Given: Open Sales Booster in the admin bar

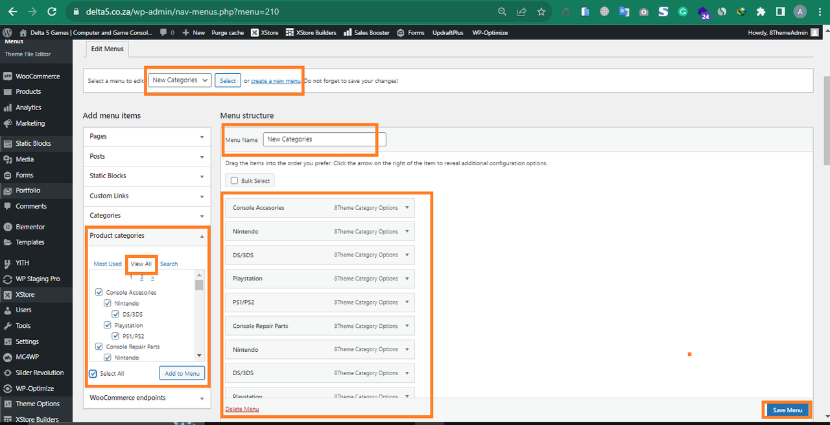Looking at the screenshot, I should pyautogui.click(x=366, y=32).
